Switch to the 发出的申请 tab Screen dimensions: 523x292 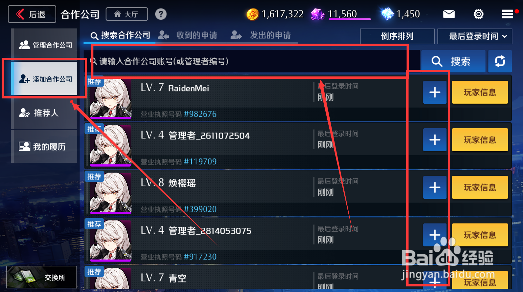261,35
